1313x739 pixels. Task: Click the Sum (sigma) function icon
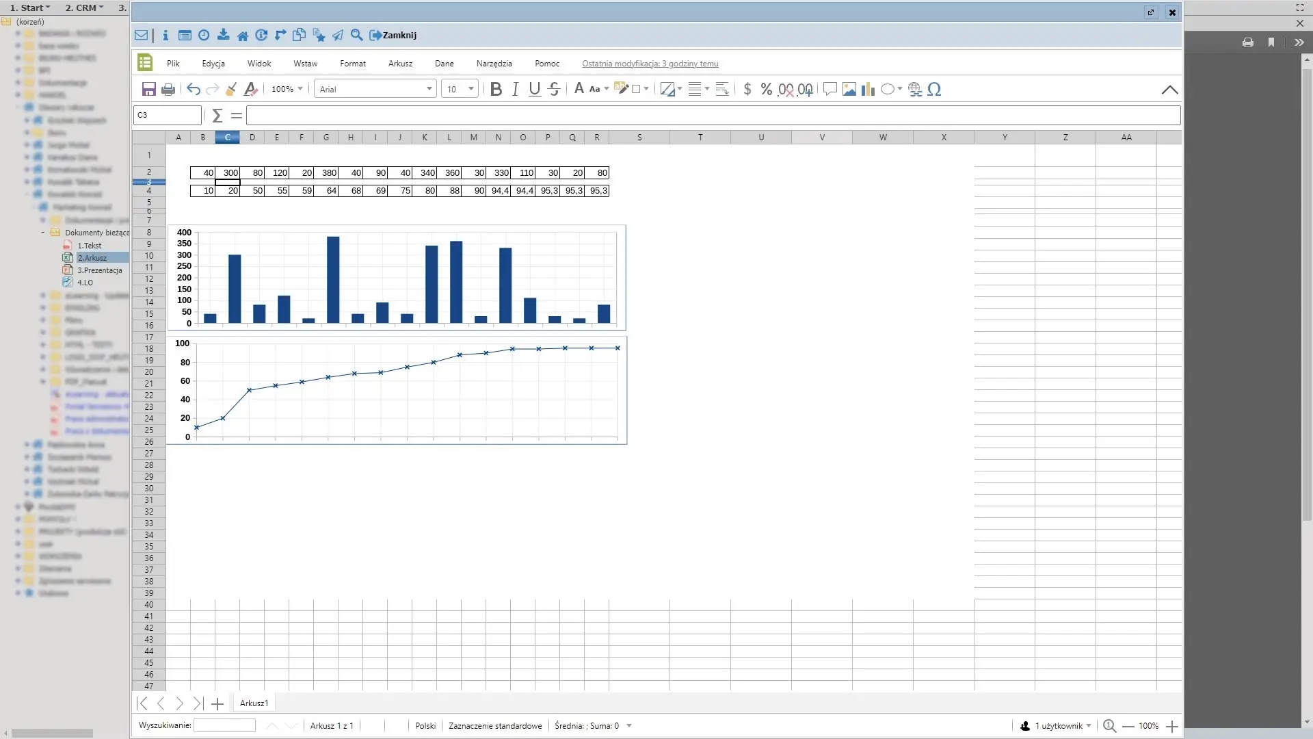coord(217,116)
